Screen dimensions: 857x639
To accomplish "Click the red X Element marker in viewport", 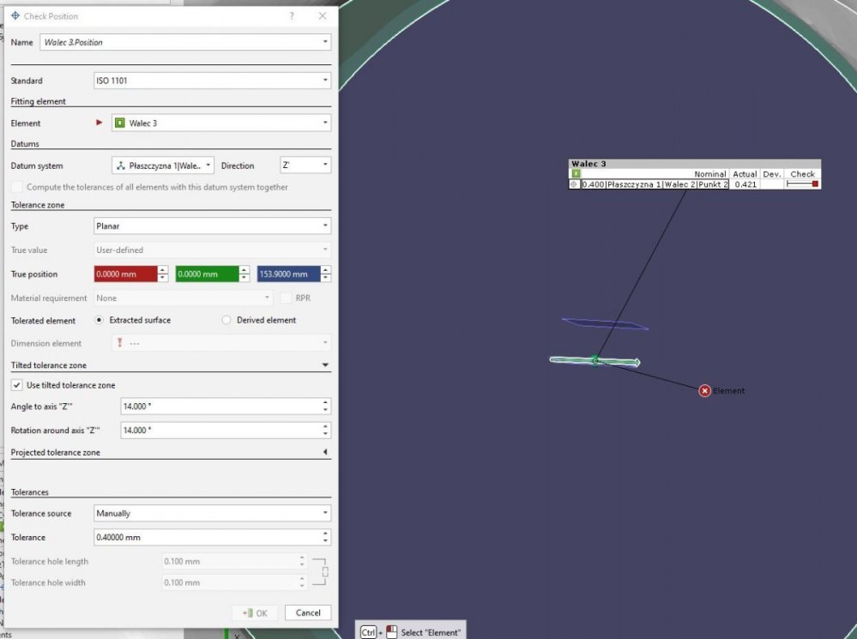I will point(704,391).
